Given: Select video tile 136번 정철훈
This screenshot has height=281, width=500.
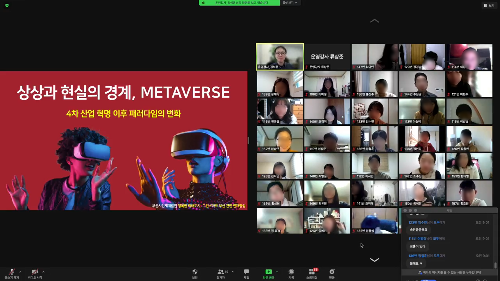Looking at the screenshot, I should (x=374, y=139).
